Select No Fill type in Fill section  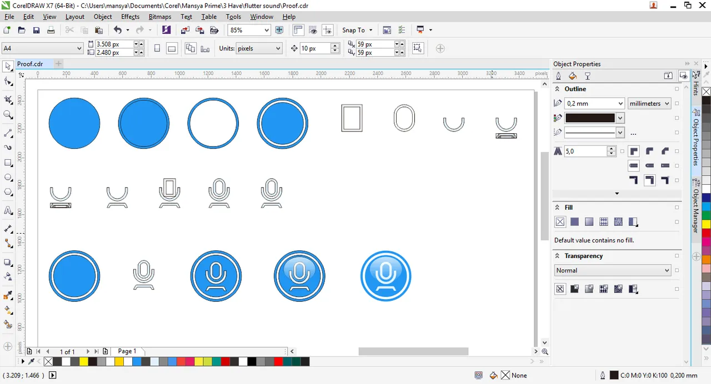pyautogui.click(x=560, y=222)
